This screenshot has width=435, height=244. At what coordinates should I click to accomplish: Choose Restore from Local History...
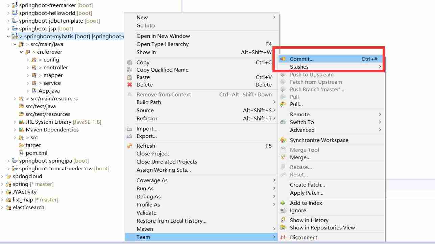coord(202,221)
